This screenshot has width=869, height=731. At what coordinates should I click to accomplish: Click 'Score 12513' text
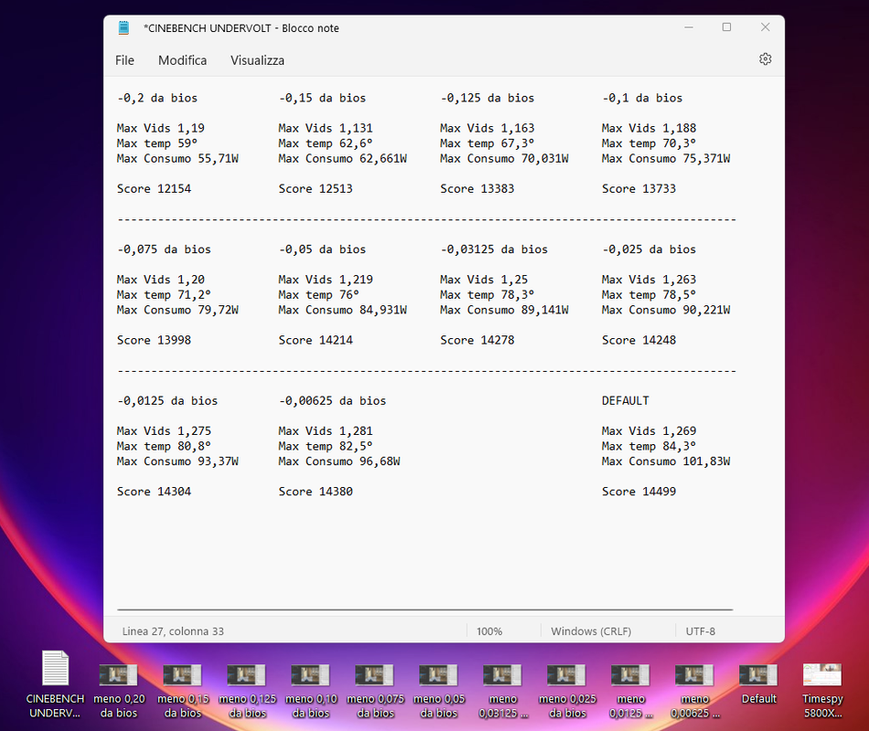316,189
